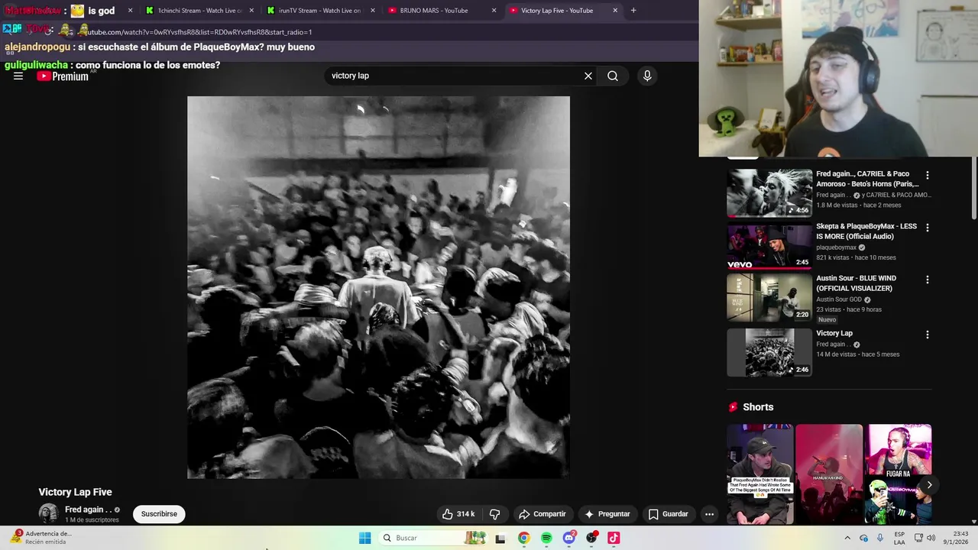Open options for BLUE WIND video
The width and height of the screenshot is (978, 550).
click(928, 280)
